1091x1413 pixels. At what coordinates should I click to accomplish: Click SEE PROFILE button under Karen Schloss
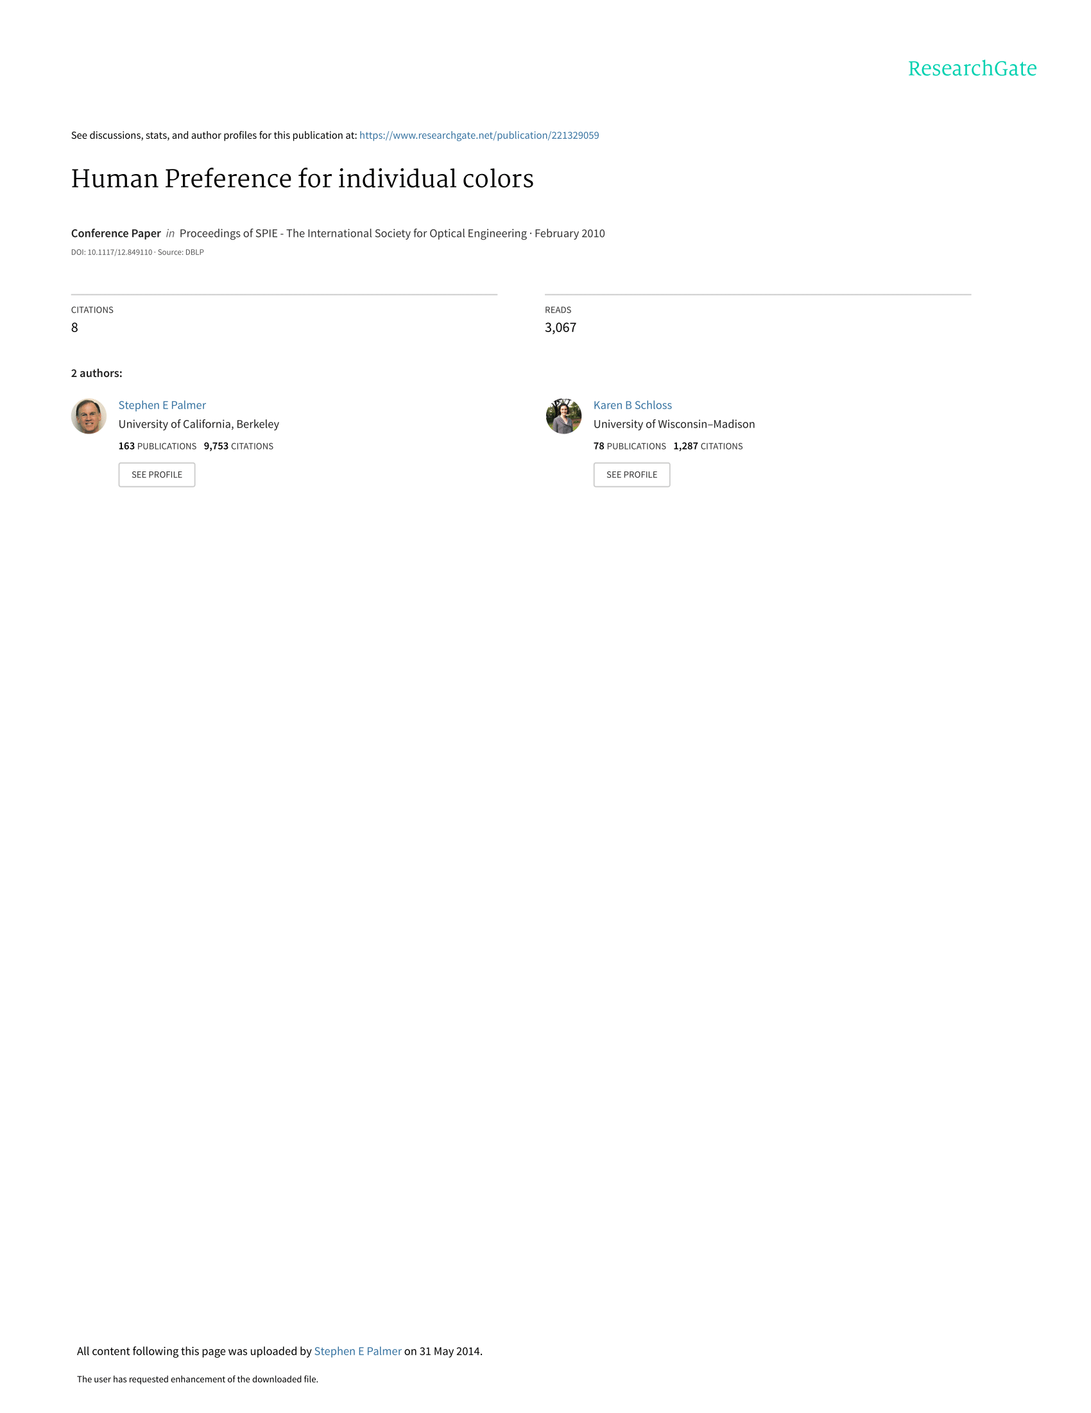[x=631, y=475]
